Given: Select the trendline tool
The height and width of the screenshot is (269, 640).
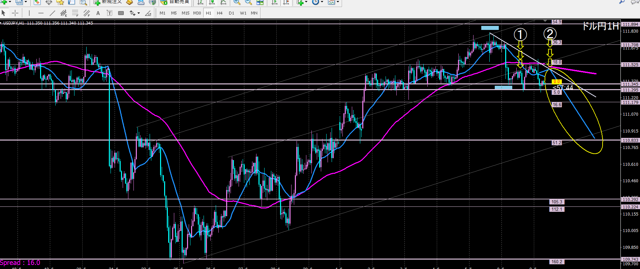Looking at the screenshot, I should point(52,13).
